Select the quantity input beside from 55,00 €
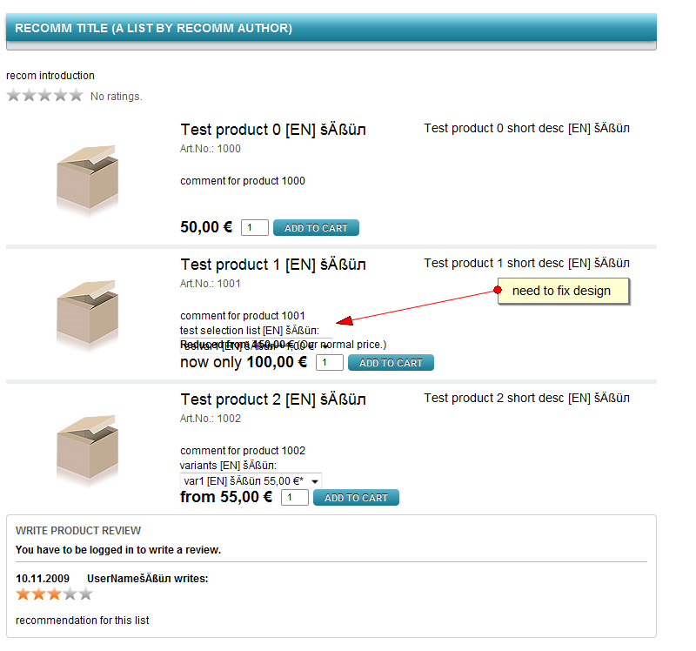This screenshot has height=651, width=696. pos(294,498)
